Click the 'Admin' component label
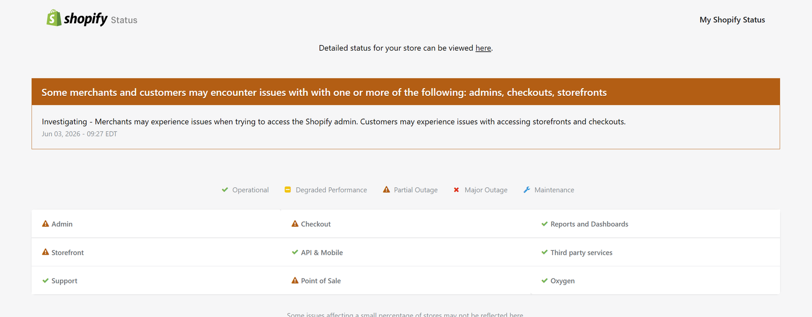The image size is (812, 317). 62,224
